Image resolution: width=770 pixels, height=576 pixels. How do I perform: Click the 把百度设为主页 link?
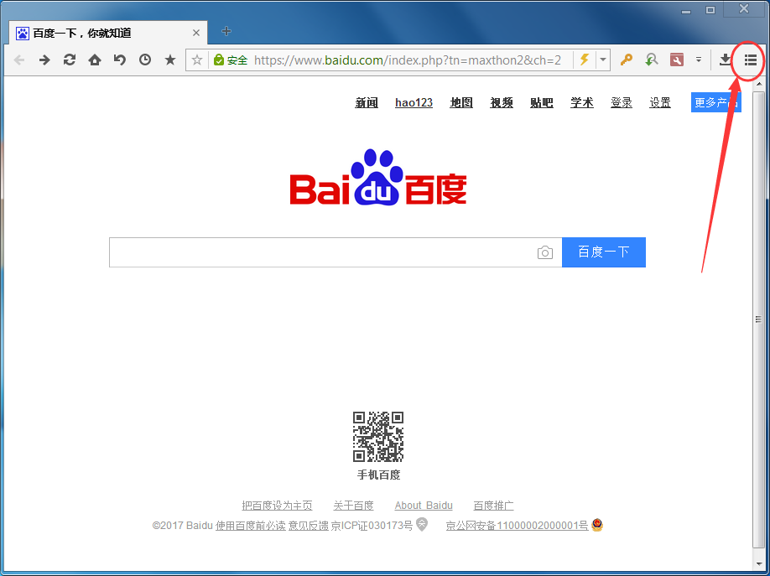[277, 506]
